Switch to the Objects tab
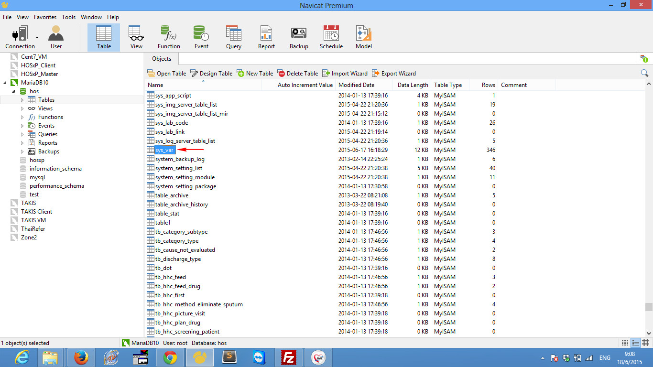Screen dimensions: 653x367 click(x=161, y=58)
